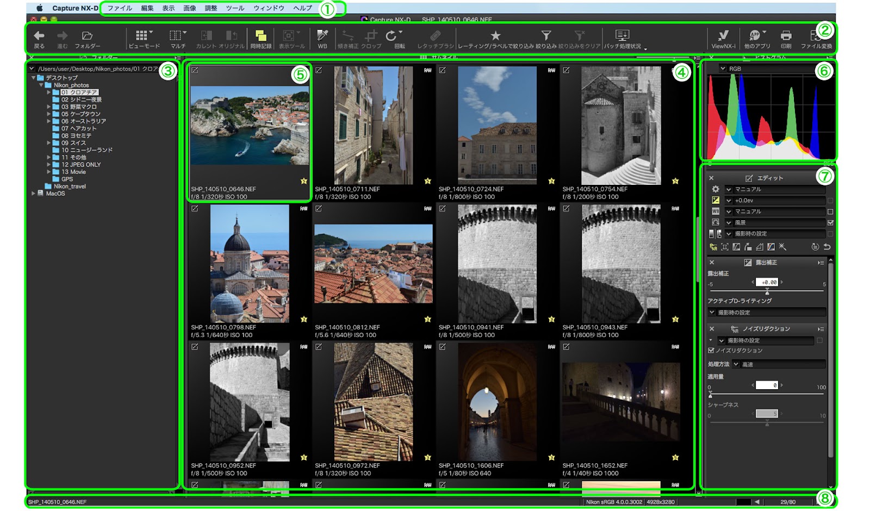Select the 09 スイス folder
The height and width of the screenshot is (511, 870).
pos(73,143)
